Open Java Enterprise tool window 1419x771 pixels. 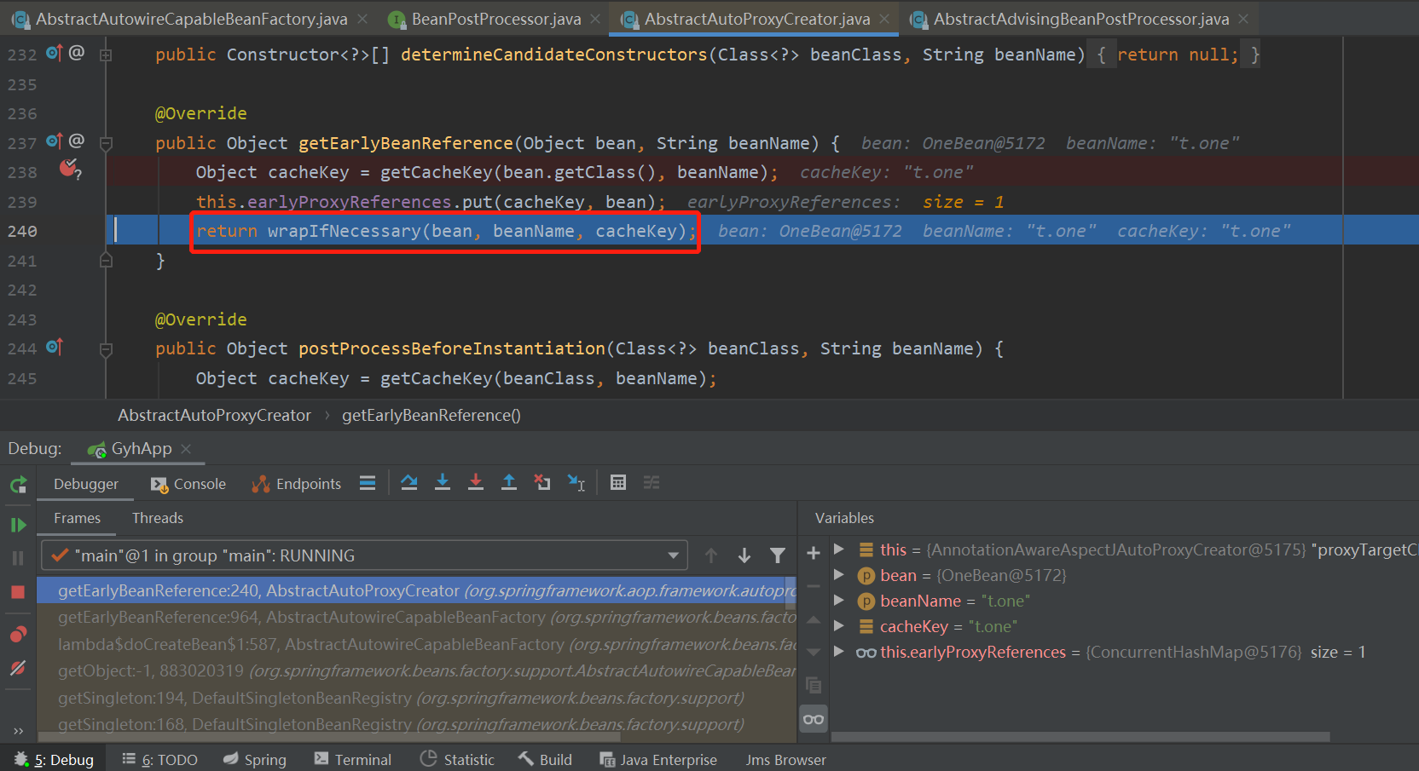pos(658,759)
